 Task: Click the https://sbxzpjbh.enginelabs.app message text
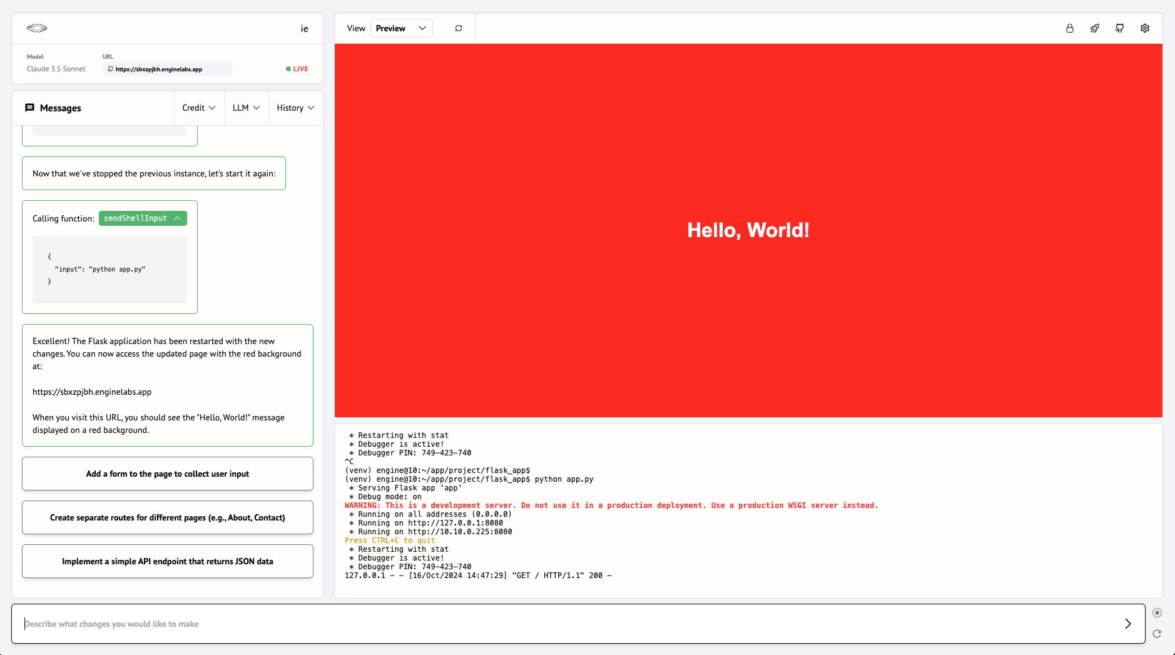point(92,392)
